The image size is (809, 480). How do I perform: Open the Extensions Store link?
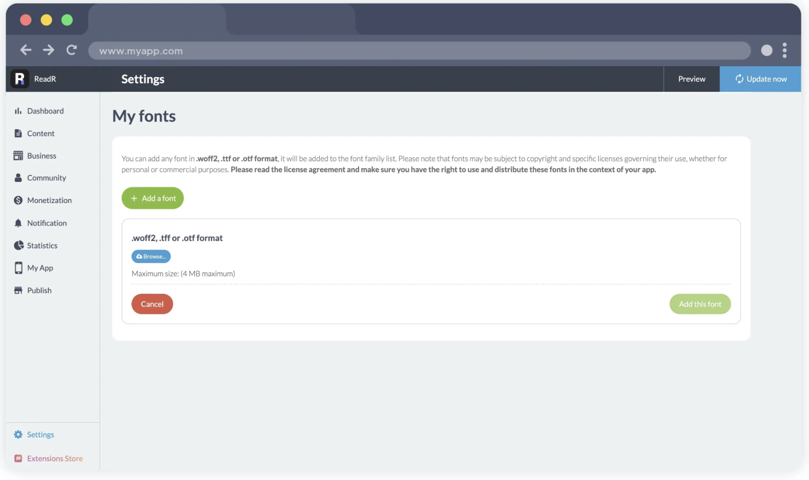click(55, 458)
